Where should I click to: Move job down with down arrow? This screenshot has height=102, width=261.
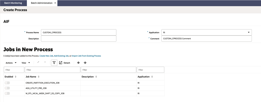[x=85, y=63]
